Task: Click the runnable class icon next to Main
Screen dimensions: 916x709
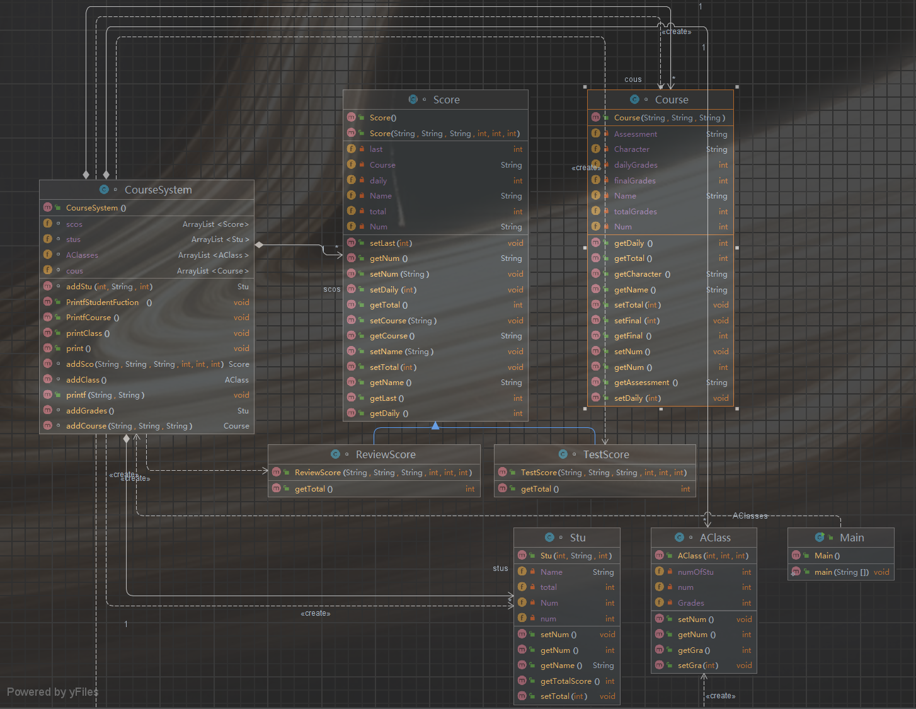Action: [x=820, y=538]
